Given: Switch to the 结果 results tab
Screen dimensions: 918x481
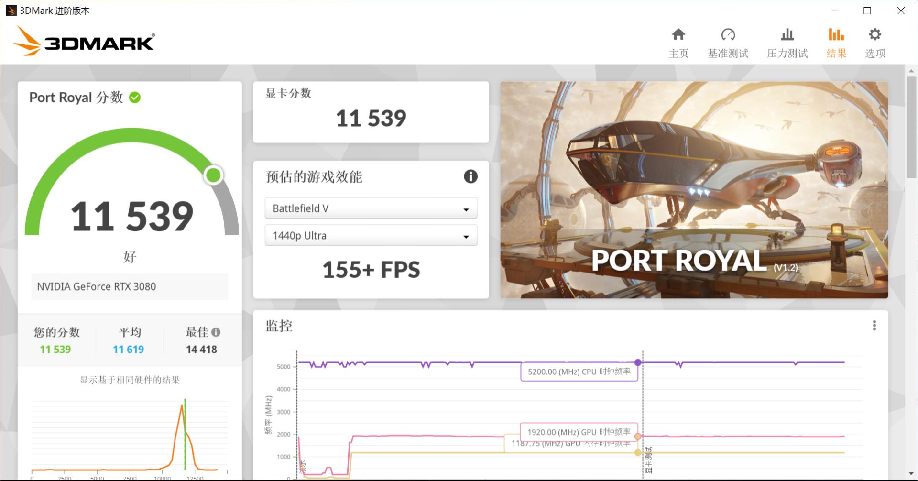Looking at the screenshot, I should (836, 42).
